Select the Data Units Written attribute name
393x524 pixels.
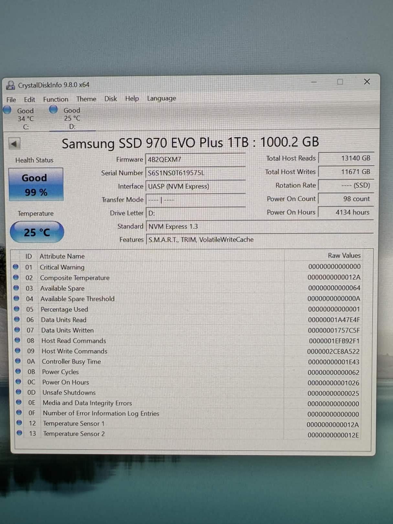tap(67, 330)
